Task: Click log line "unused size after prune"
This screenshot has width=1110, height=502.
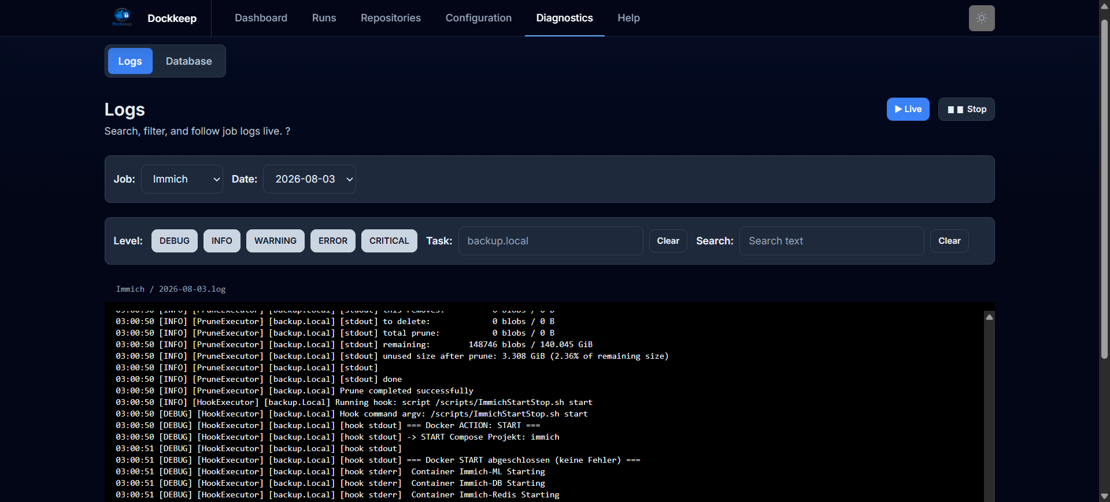Action: pyautogui.click(x=392, y=356)
